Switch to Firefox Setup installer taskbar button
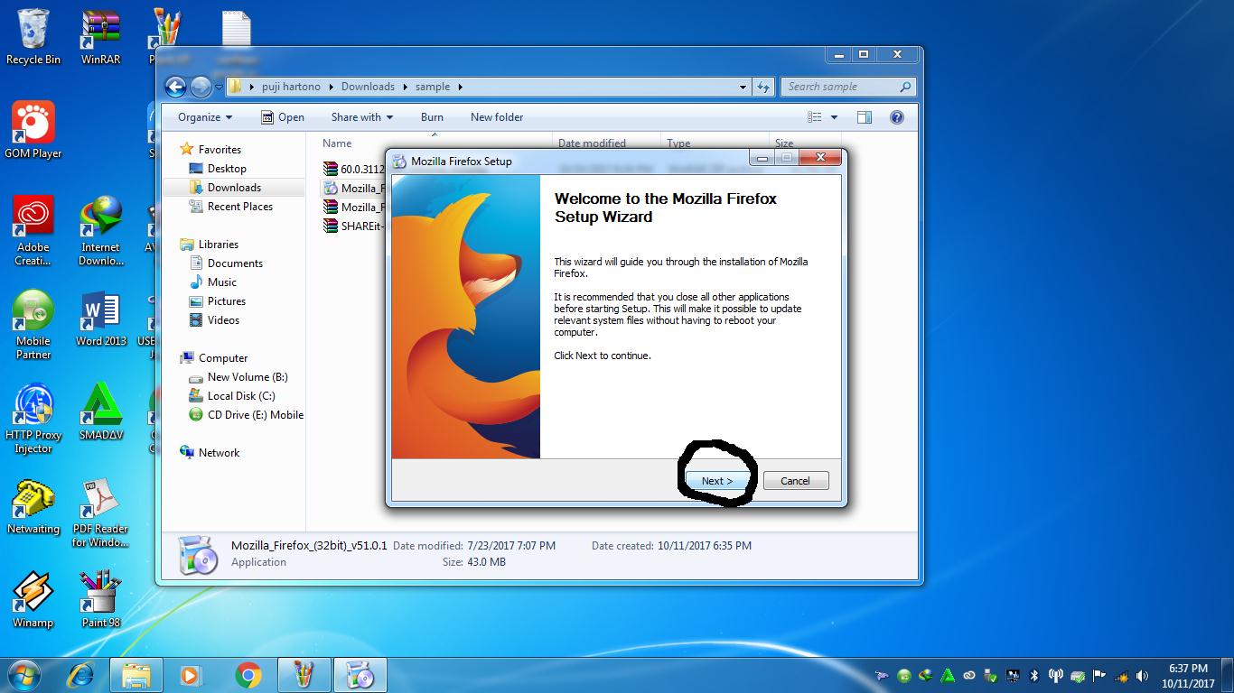This screenshot has width=1234, height=693. 360,674
